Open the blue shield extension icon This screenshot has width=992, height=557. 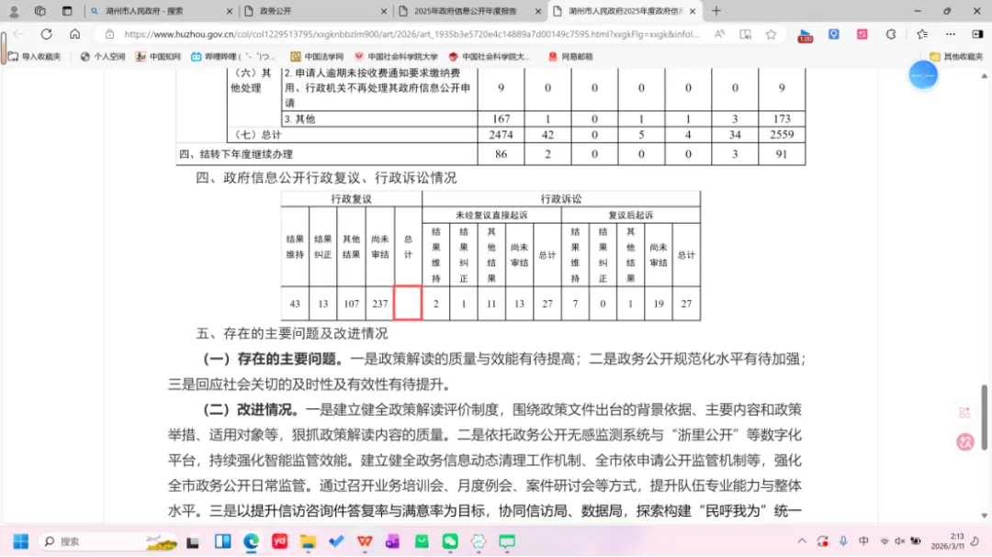point(834,34)
